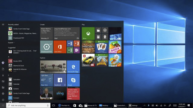Click the Ask me anything search box
Viewport: 193px width, 108px height.
(x=28, y=105)
